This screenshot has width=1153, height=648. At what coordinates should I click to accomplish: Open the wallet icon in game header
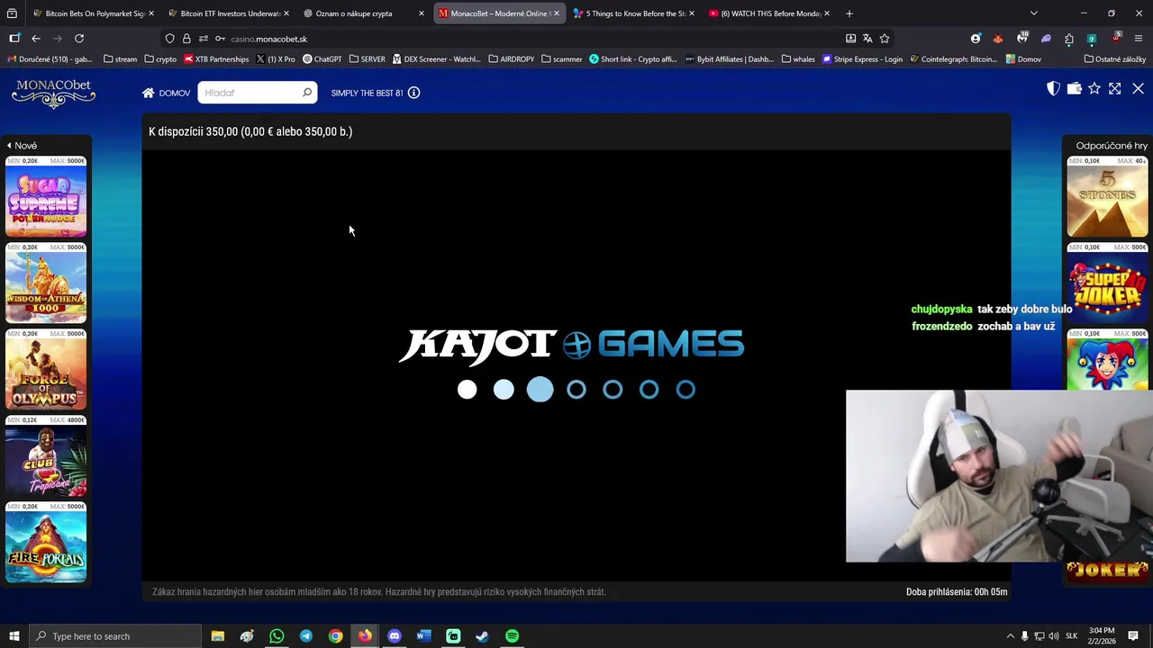pyautogui.click(x=1074, y=88)
